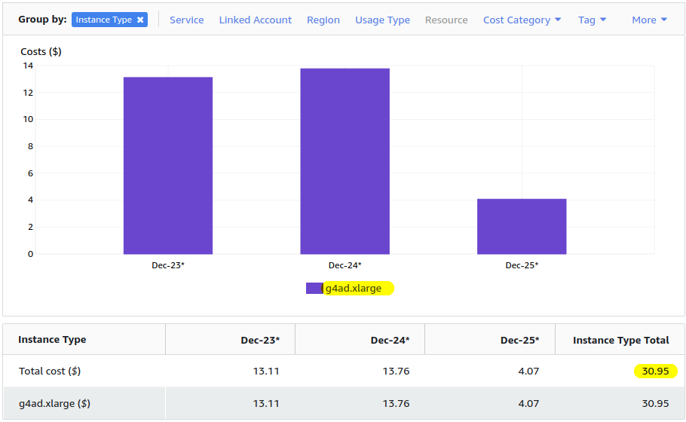Screen dimensions: 686x422
Task: Click the Instance Type Total column header
Action: 621,340
